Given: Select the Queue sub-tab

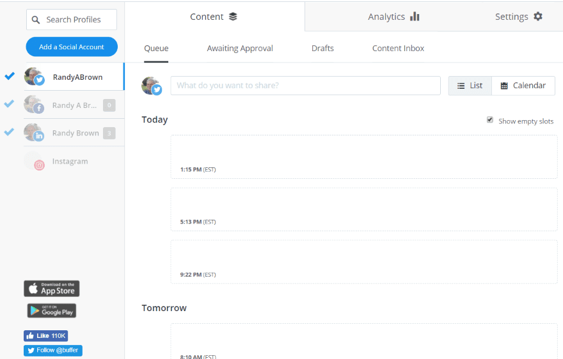Looking at the screenshot, I should [156, 49].
